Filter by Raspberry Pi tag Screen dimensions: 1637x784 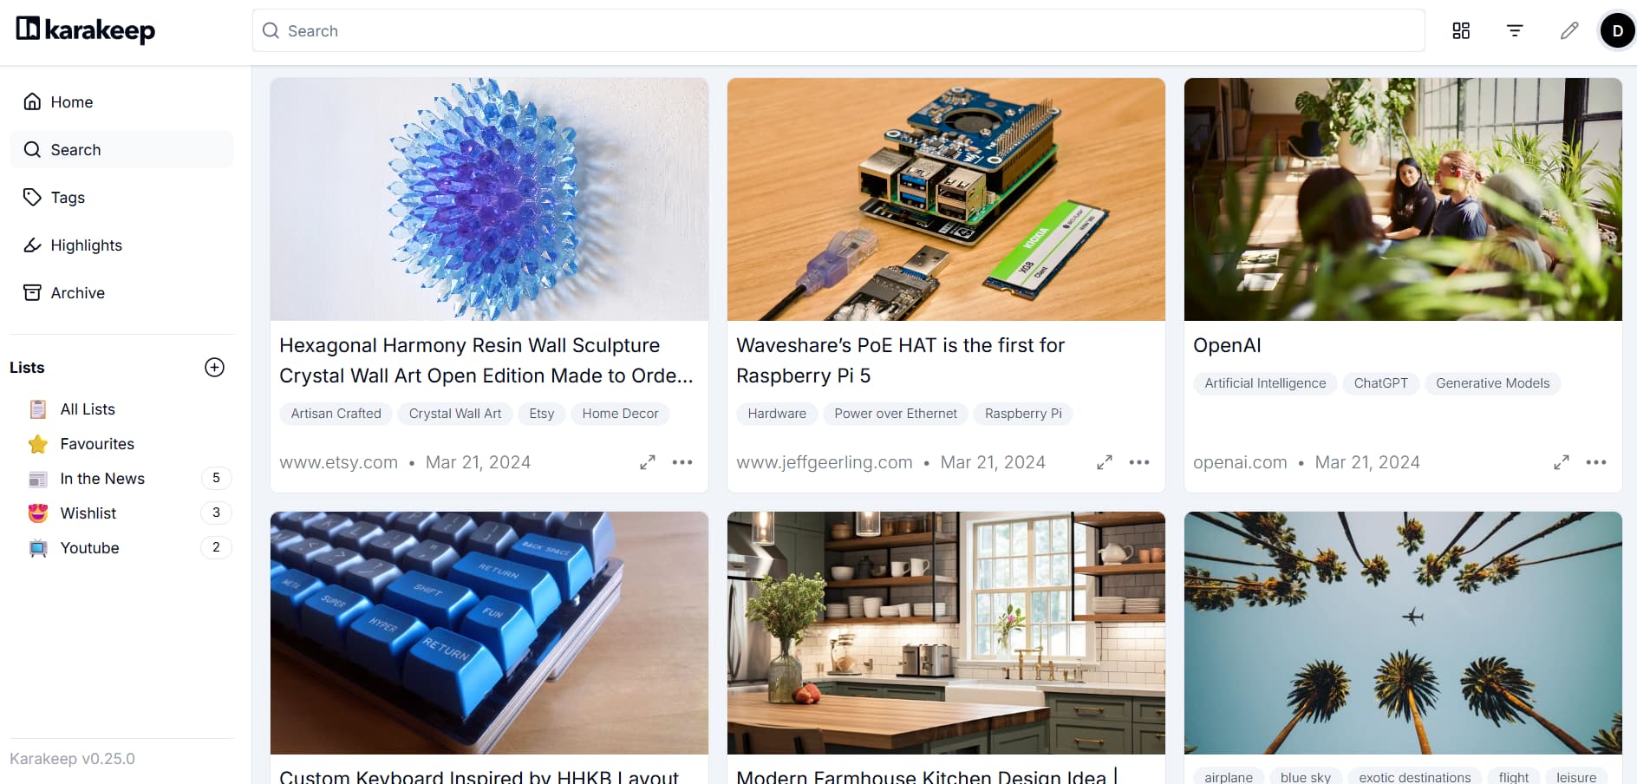point(1023,414)
